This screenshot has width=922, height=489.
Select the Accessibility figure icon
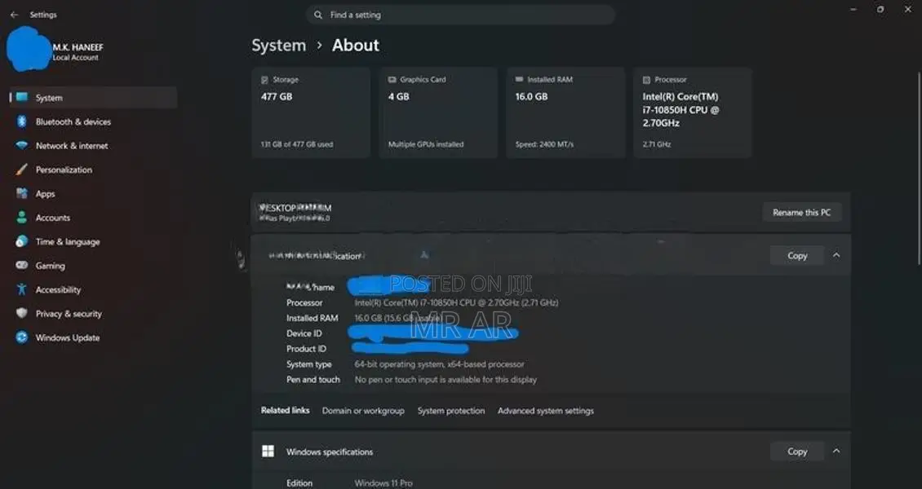(22, 289)
